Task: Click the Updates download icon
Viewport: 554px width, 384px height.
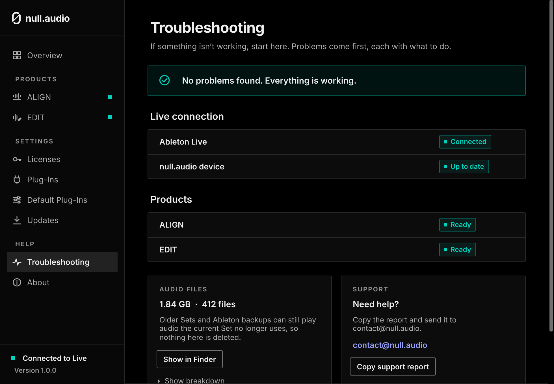Action: click(17, 220)
